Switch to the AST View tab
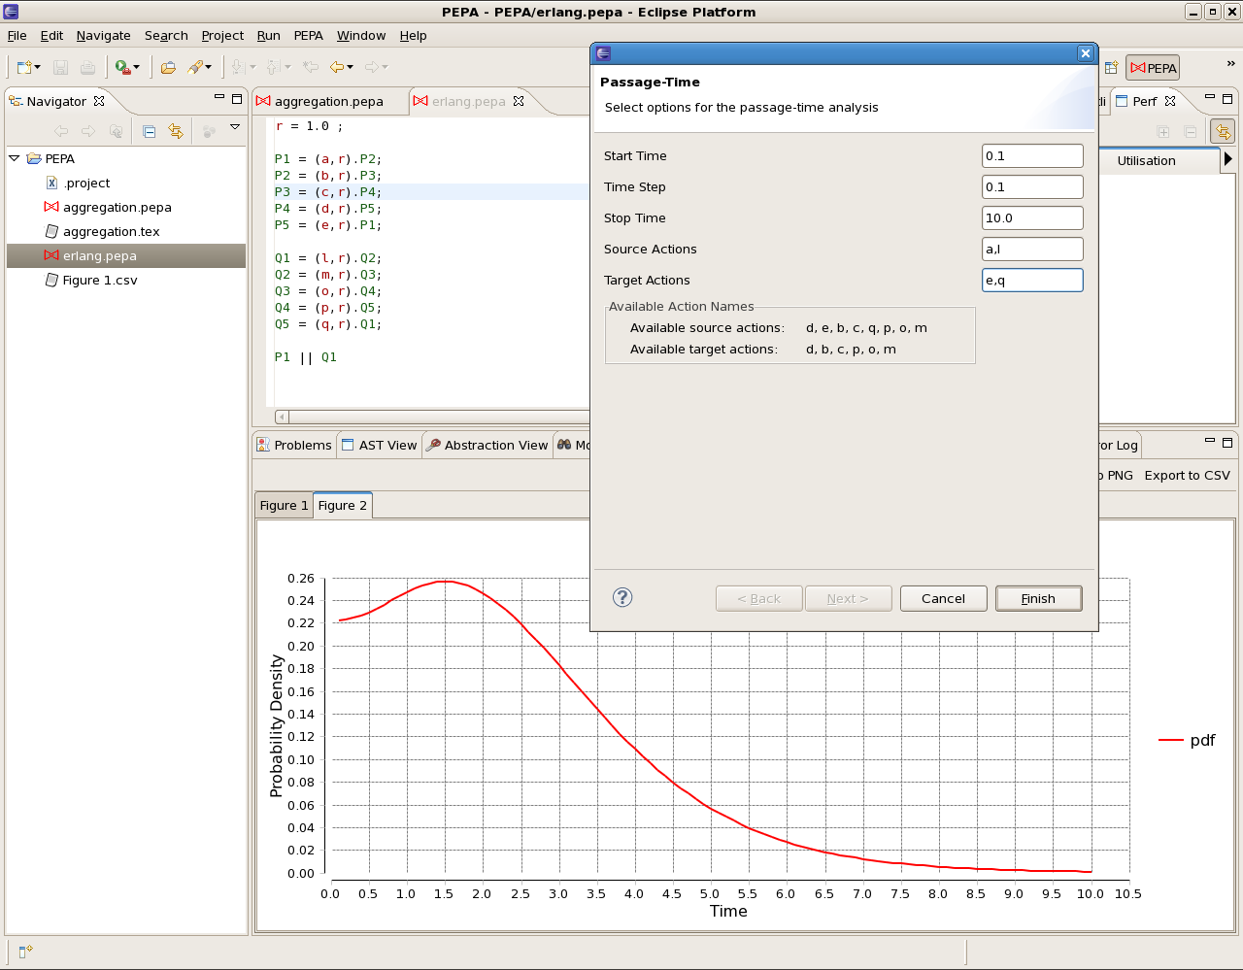1243x970 pixels. (380, 446)
